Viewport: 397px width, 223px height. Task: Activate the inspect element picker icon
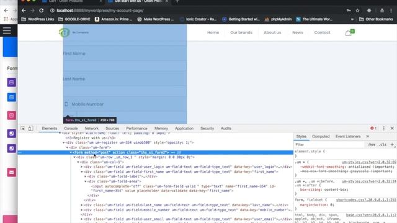click(23, 128)
